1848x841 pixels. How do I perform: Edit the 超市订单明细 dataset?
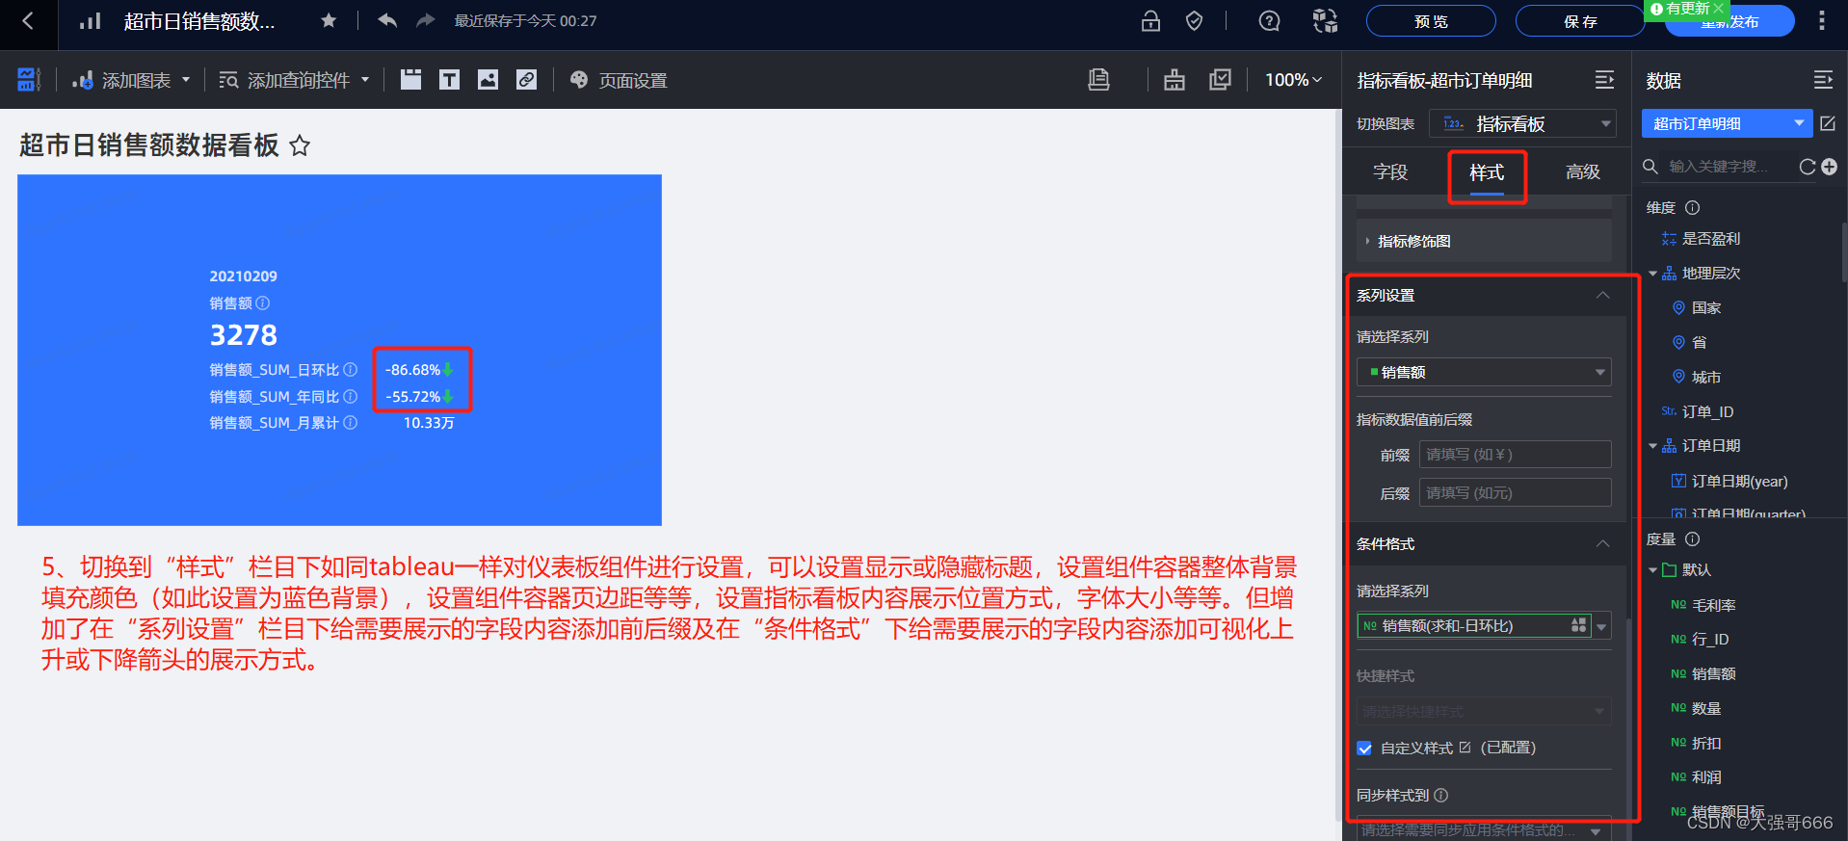(1828, 123)
